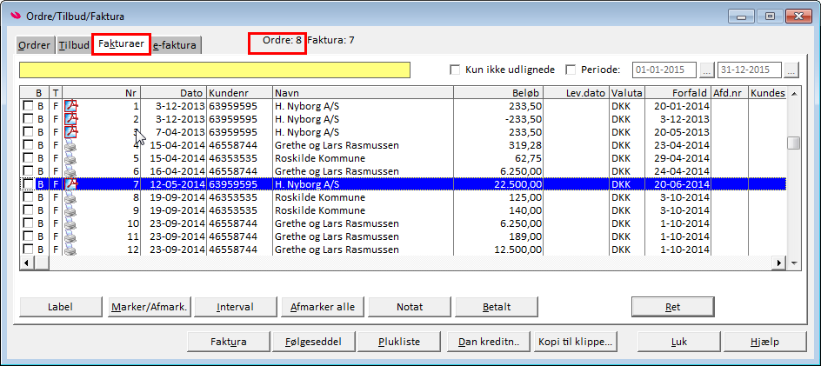Tick the checkbox for invoice 1
Viewport: 821px width, 366px height.
pos(27,106)
